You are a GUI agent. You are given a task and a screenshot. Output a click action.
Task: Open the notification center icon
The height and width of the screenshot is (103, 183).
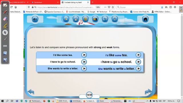178,101
